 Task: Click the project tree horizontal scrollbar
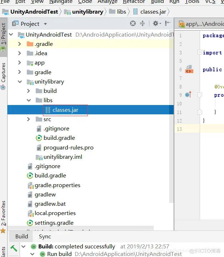pyautogui.click(x=80, y=228)
